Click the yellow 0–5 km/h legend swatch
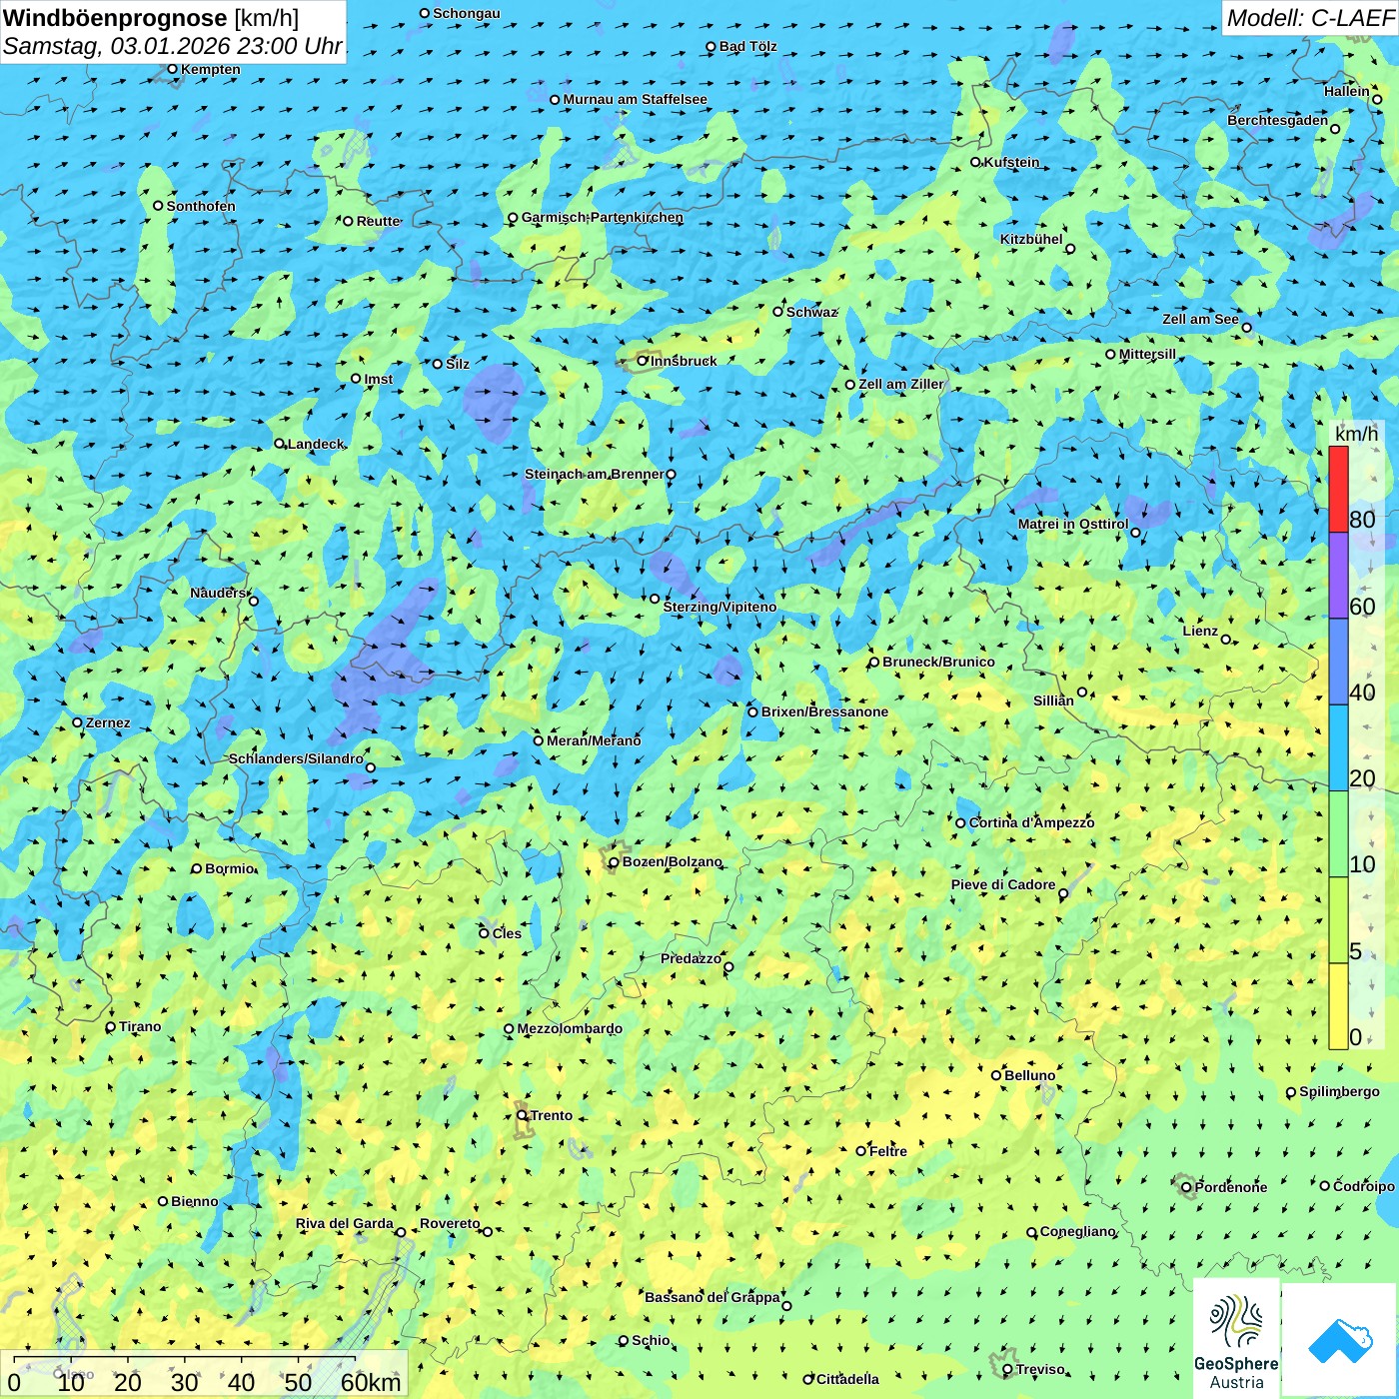 point(1338,1006)
